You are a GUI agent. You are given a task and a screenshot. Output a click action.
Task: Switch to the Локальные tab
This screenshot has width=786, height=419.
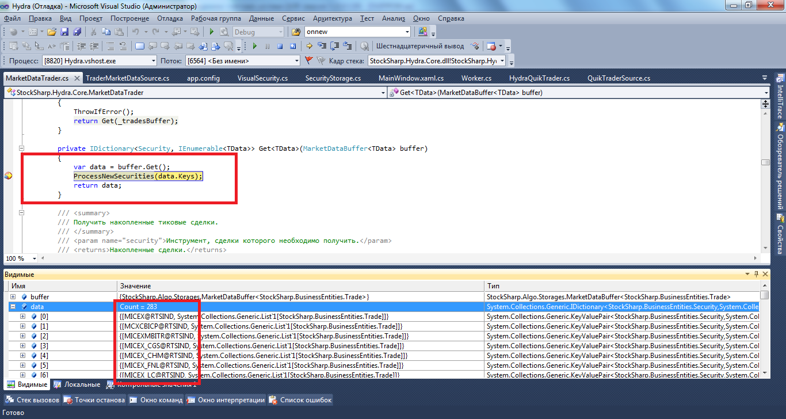(77, 384)
